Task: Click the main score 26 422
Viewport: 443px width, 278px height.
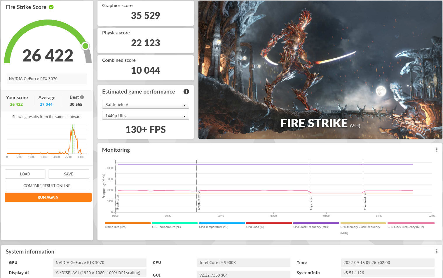Action: [48, 55]
